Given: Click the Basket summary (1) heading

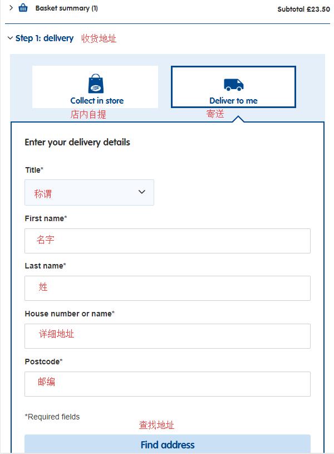Looking at the screenshot, I should pos(66,8).
